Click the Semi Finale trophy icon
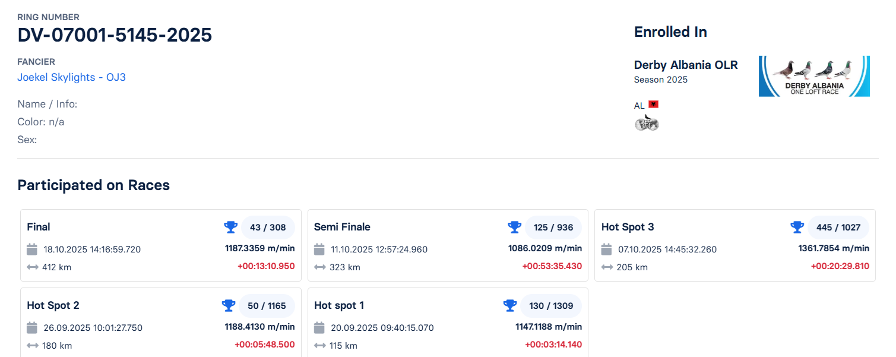The image size is (896, 357). pyautogui.click(x=514, y=227)
